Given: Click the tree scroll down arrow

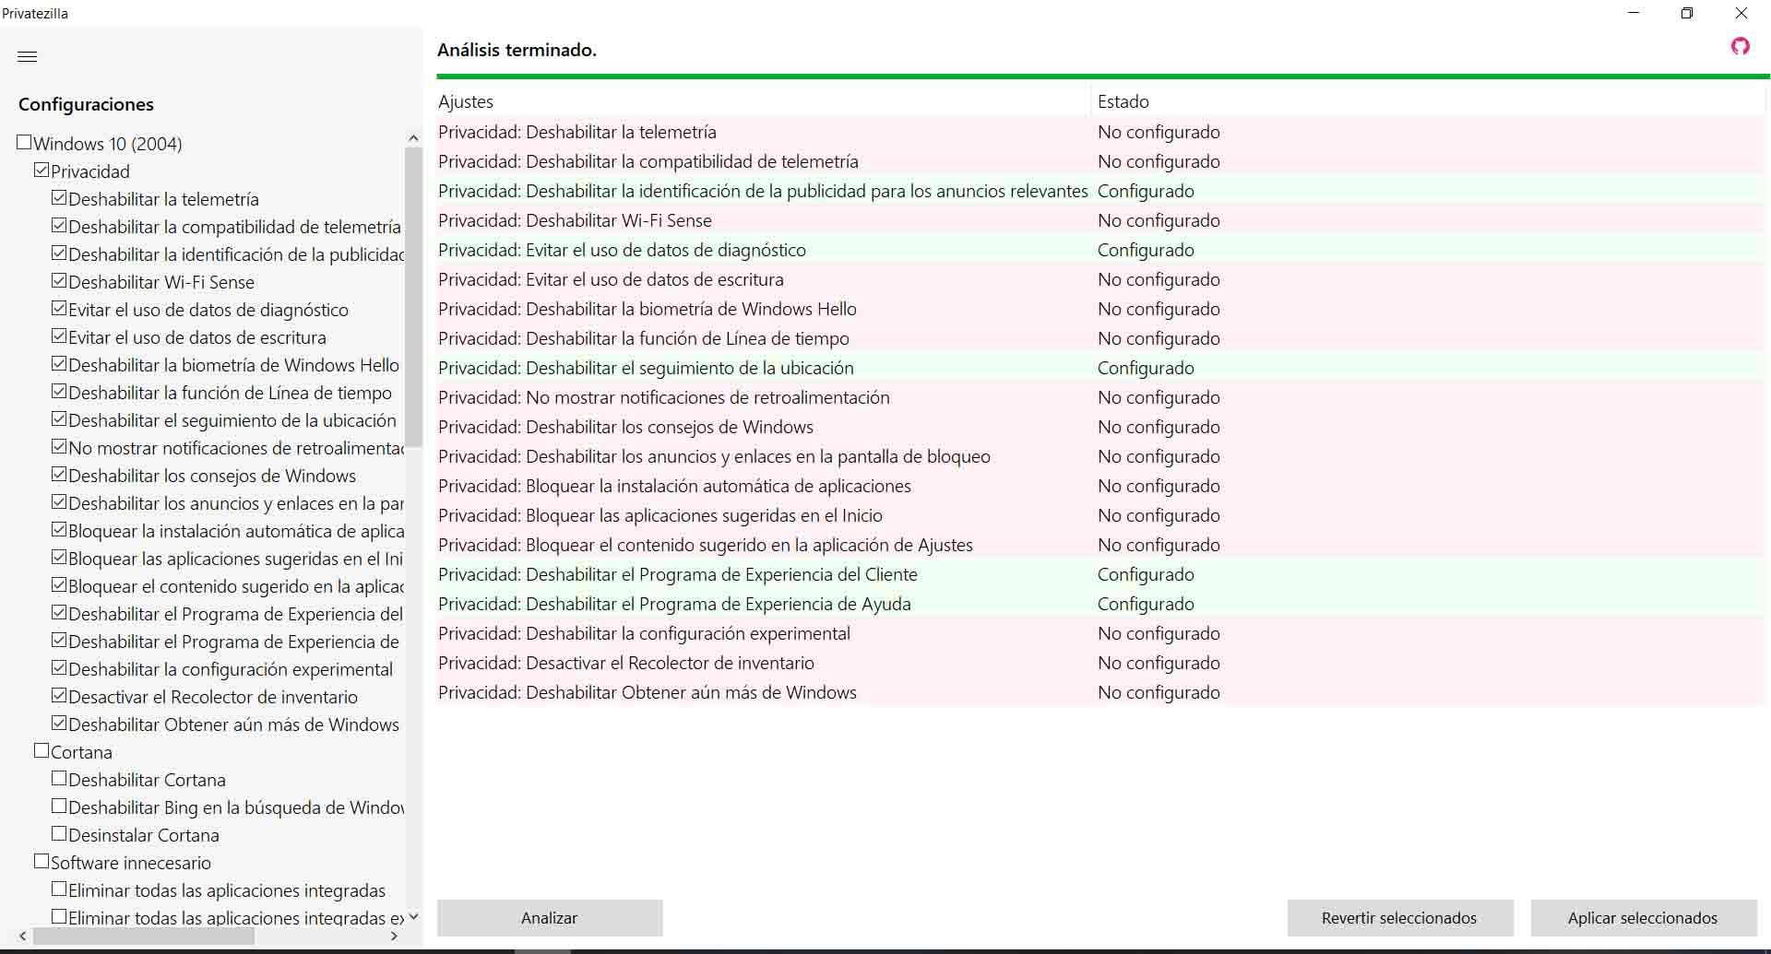Looking at the screenshot, I should [413, 916].
